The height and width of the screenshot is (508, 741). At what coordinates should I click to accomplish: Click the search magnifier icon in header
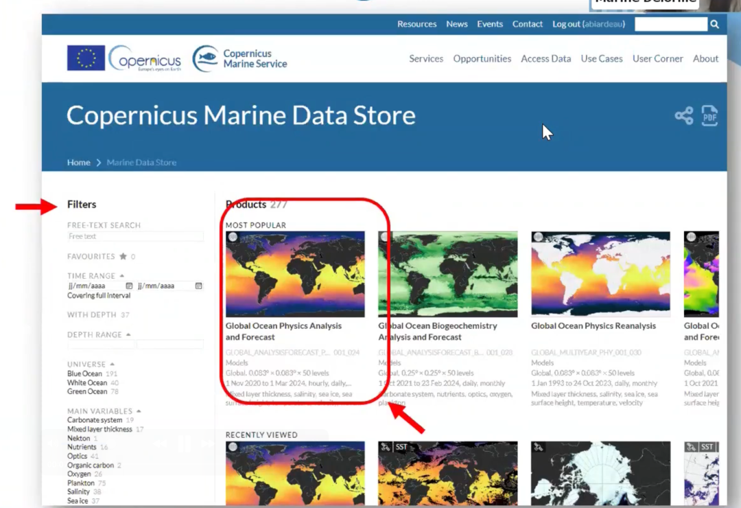point(714,24)
